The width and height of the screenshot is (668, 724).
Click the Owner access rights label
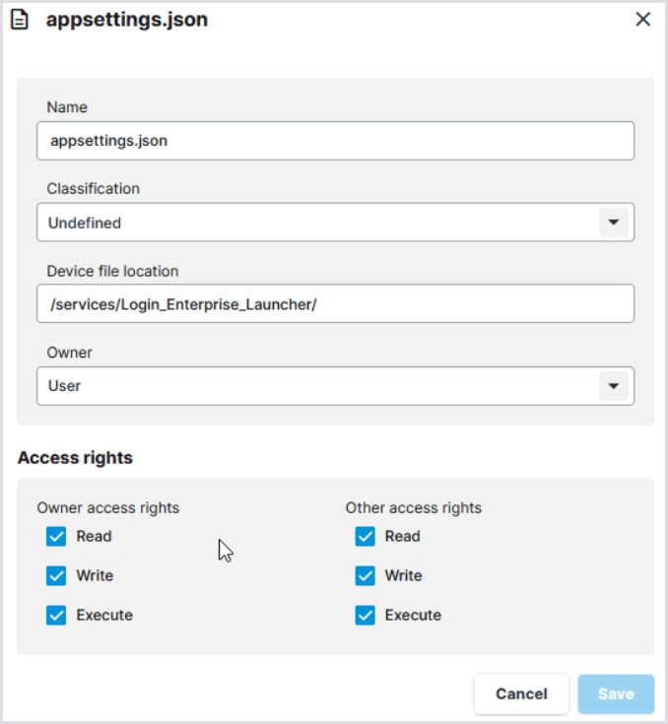[x=108, y=508]
